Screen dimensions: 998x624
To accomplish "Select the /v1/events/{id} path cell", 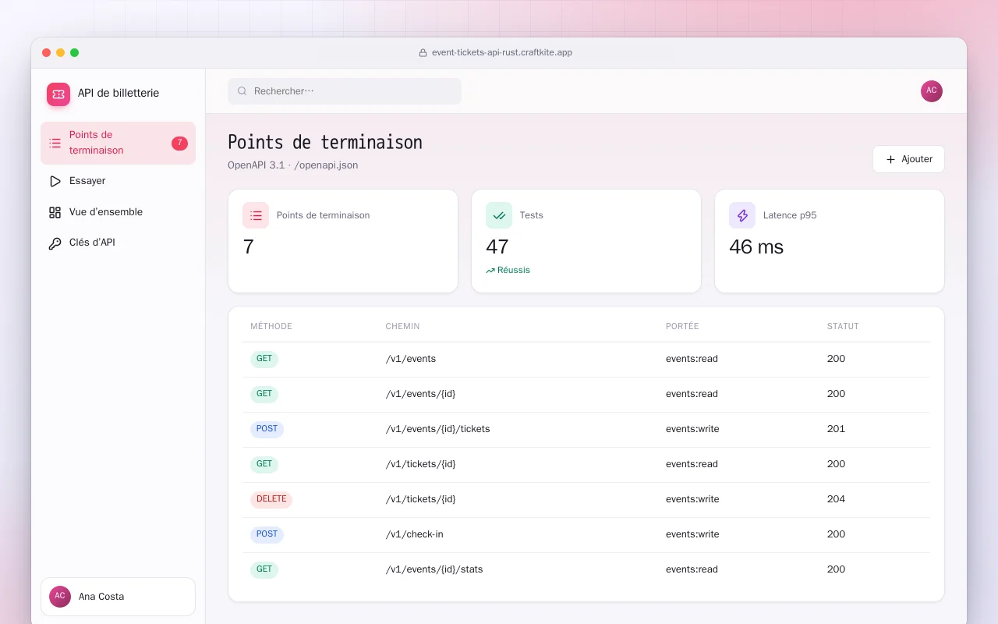I will 421,394.
